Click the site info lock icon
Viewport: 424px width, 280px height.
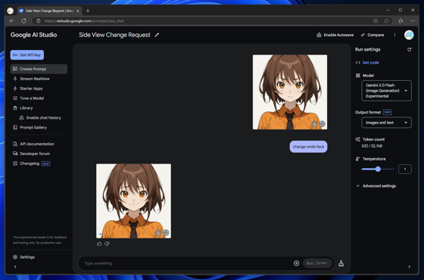39,21
